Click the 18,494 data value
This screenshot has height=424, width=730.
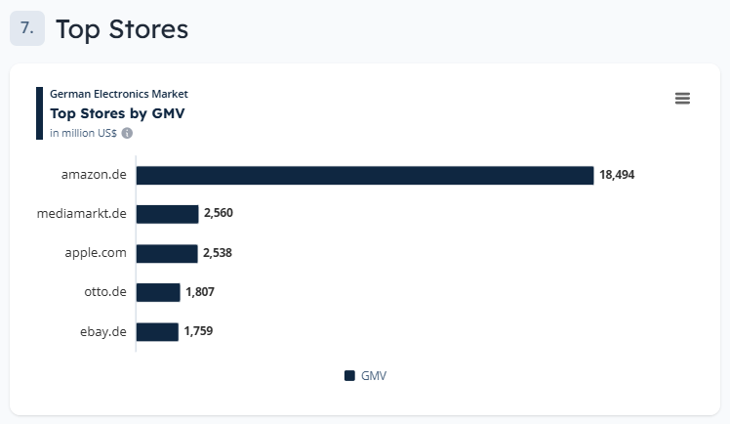coord(618,175)
